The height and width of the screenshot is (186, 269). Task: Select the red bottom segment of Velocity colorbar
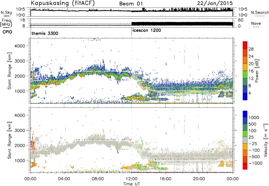pos(245,166)
